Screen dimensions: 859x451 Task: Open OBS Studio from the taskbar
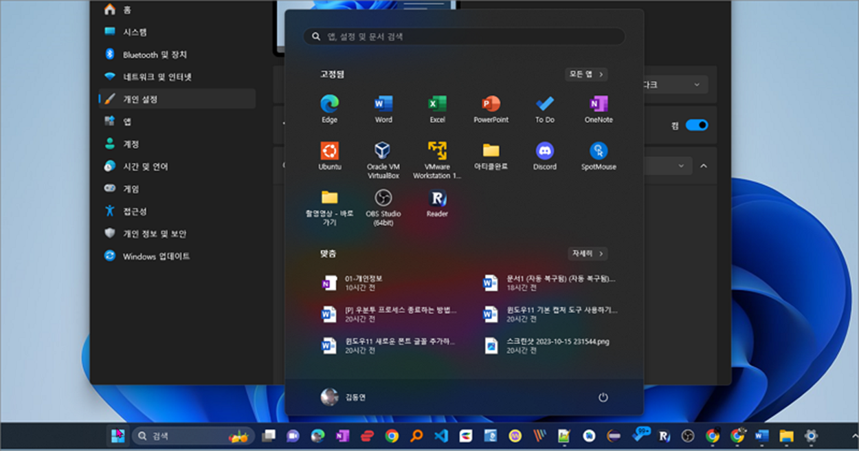[x=688, y=436]
